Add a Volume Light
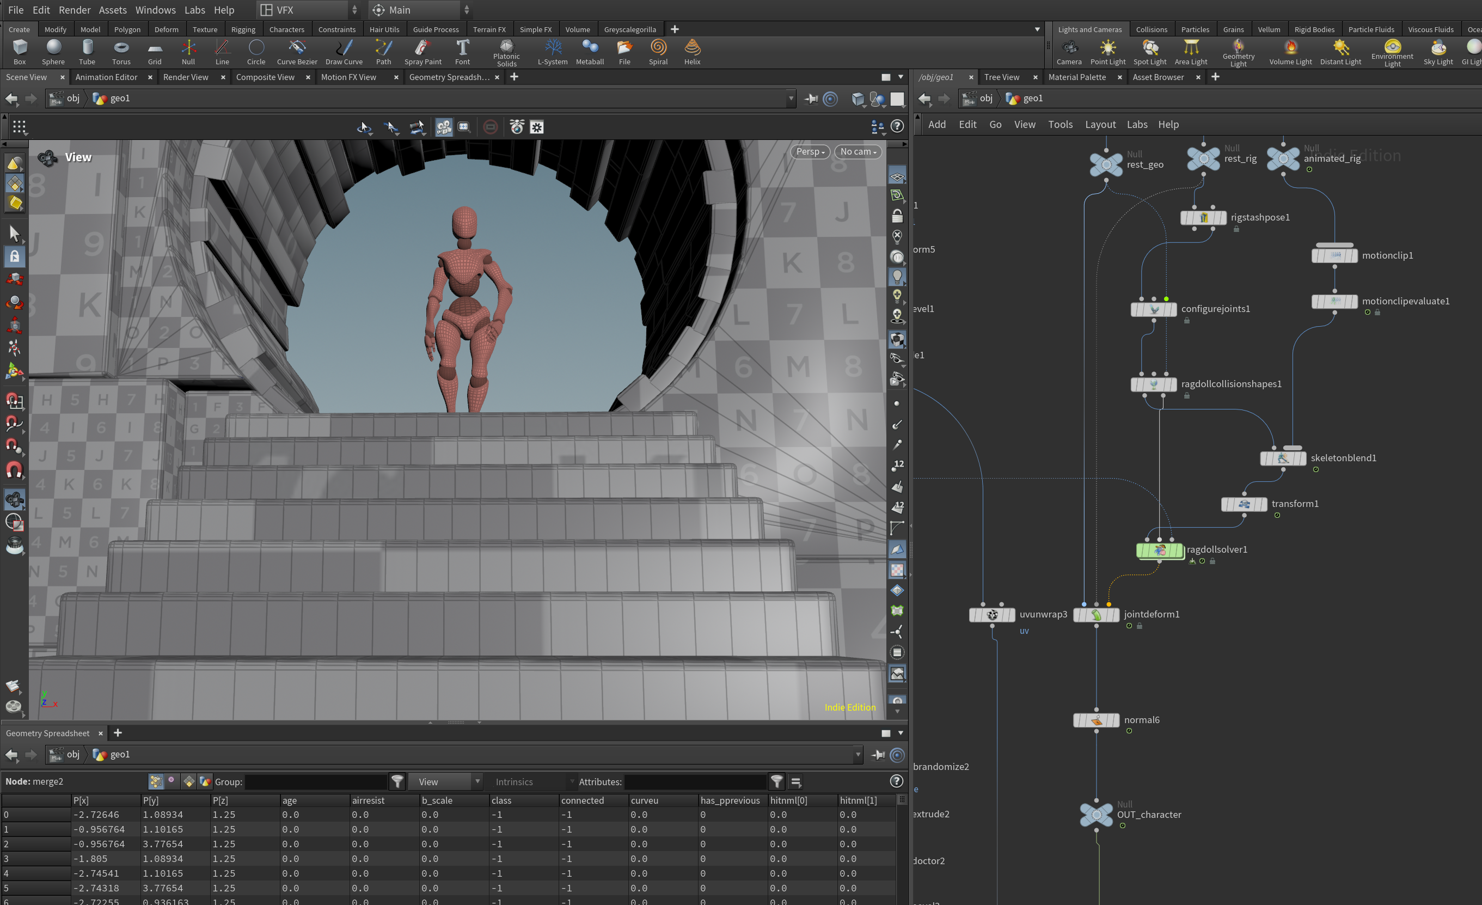The image size is (1482, 905). [x=1291, y=52]
